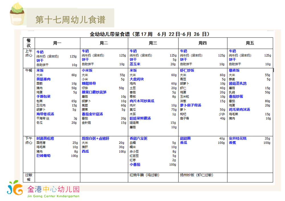This screenshot has height=201, width=285.
Task: Click the 餐次 header cell
Action: pyautogui.click(x=29, y=43)
